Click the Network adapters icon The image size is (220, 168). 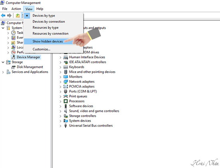point(66,82)
